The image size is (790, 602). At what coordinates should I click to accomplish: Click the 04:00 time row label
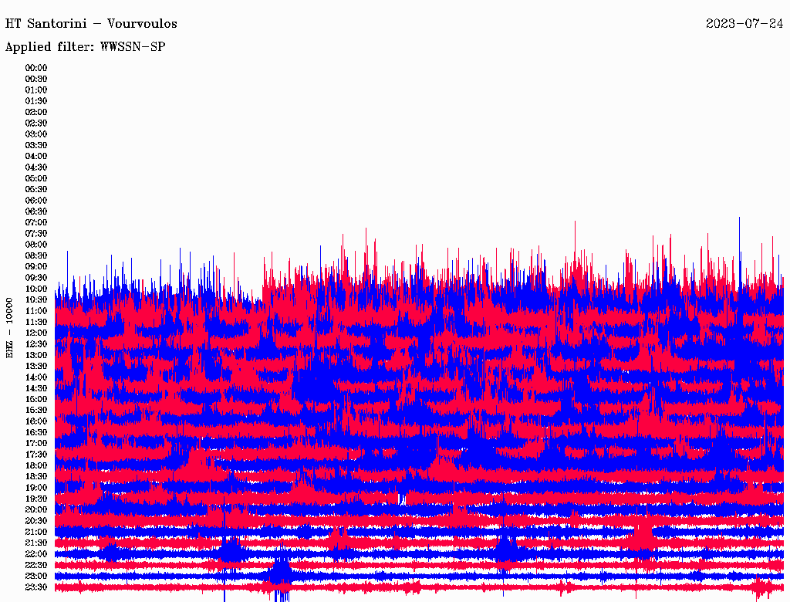[36, 156]
